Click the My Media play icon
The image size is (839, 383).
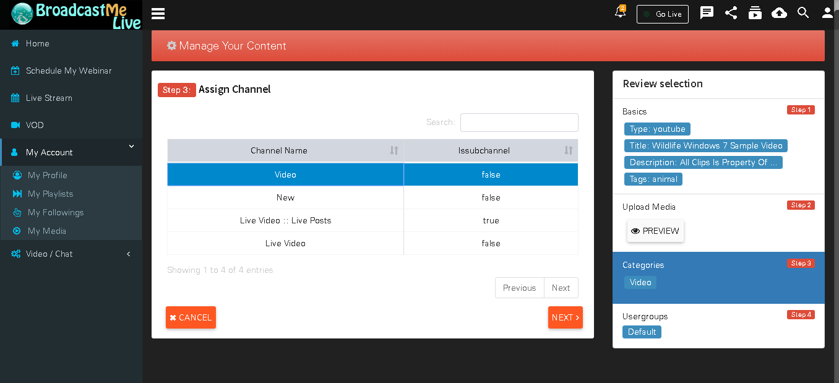(17, 231)
